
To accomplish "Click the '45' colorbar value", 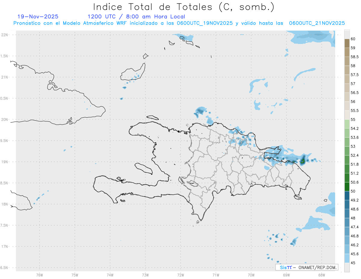I will coord(353,263).
